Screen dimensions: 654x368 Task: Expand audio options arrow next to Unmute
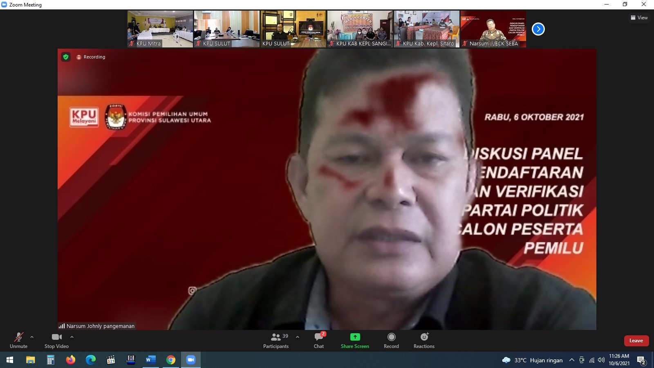point(32,337)
